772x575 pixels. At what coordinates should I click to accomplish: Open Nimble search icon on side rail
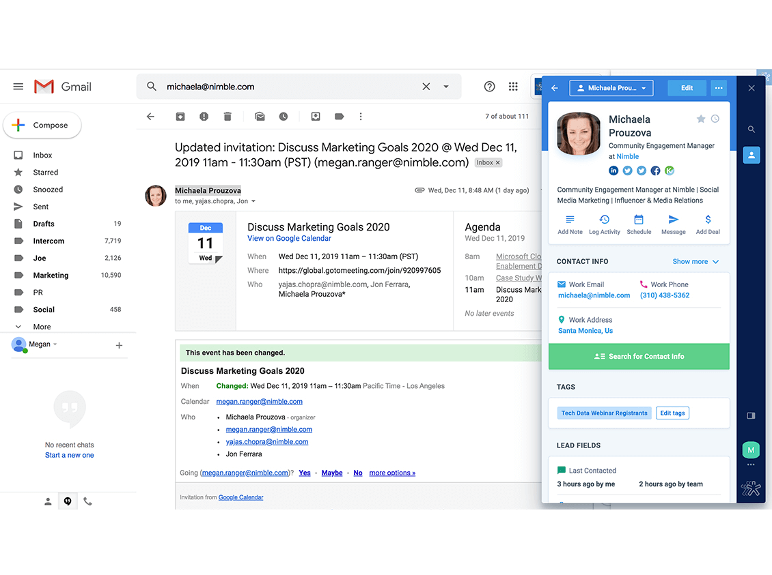(x=752, y=129)
